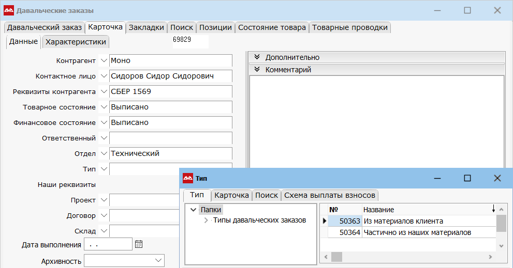Collapse the Папки tree node
513x268 pixels.
click(193, 210)
